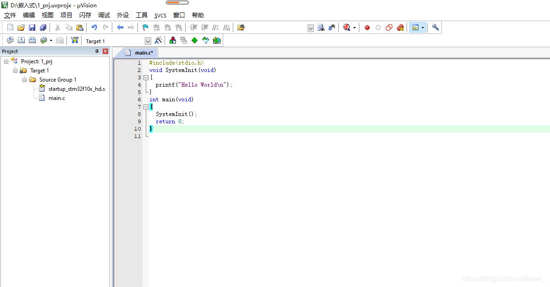Close the Project panel with the red X

[105, 51]
